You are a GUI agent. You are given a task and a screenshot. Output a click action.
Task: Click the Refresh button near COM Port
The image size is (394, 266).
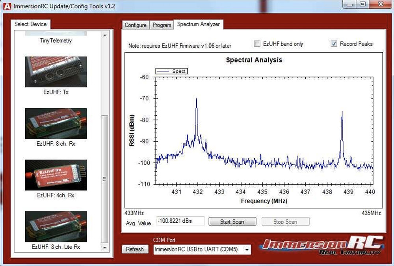pyautogui.click(x=135, y=249)
